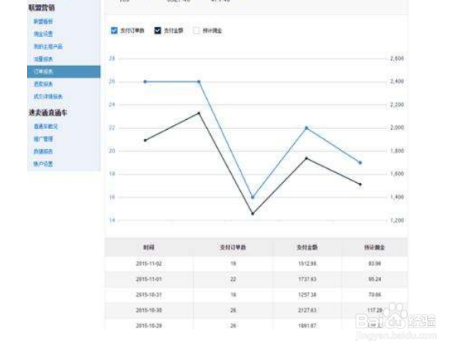Click the 时间 column header
Image resolution: width=464 pixels, height=352 pixels.
[x=149, y=247]
